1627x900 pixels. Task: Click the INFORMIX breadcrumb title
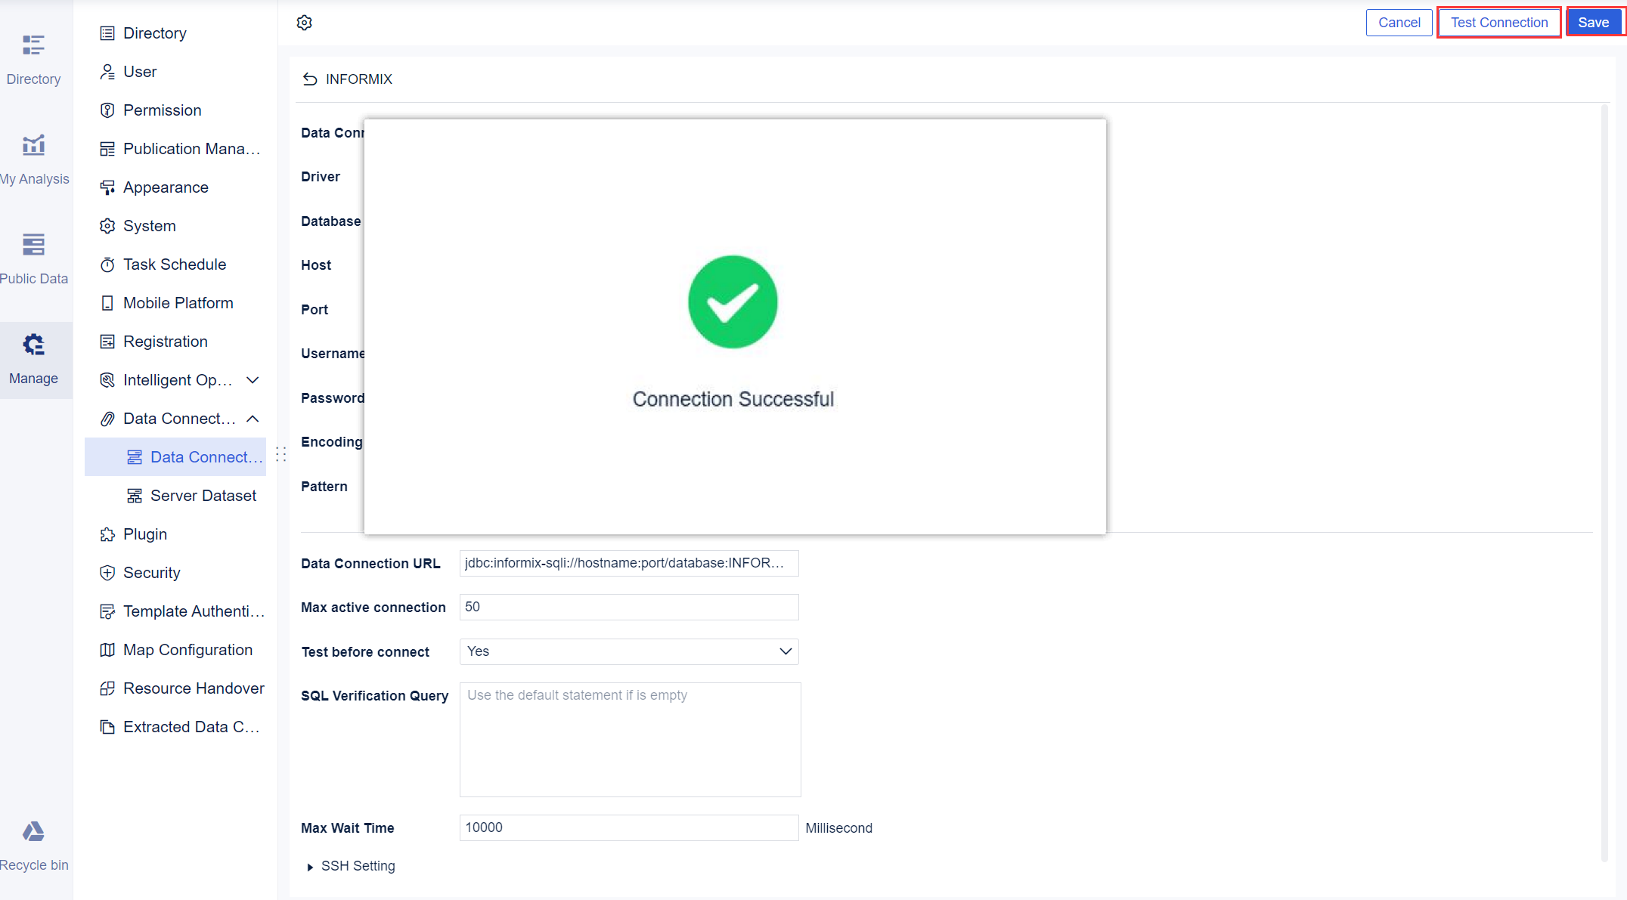359,79
